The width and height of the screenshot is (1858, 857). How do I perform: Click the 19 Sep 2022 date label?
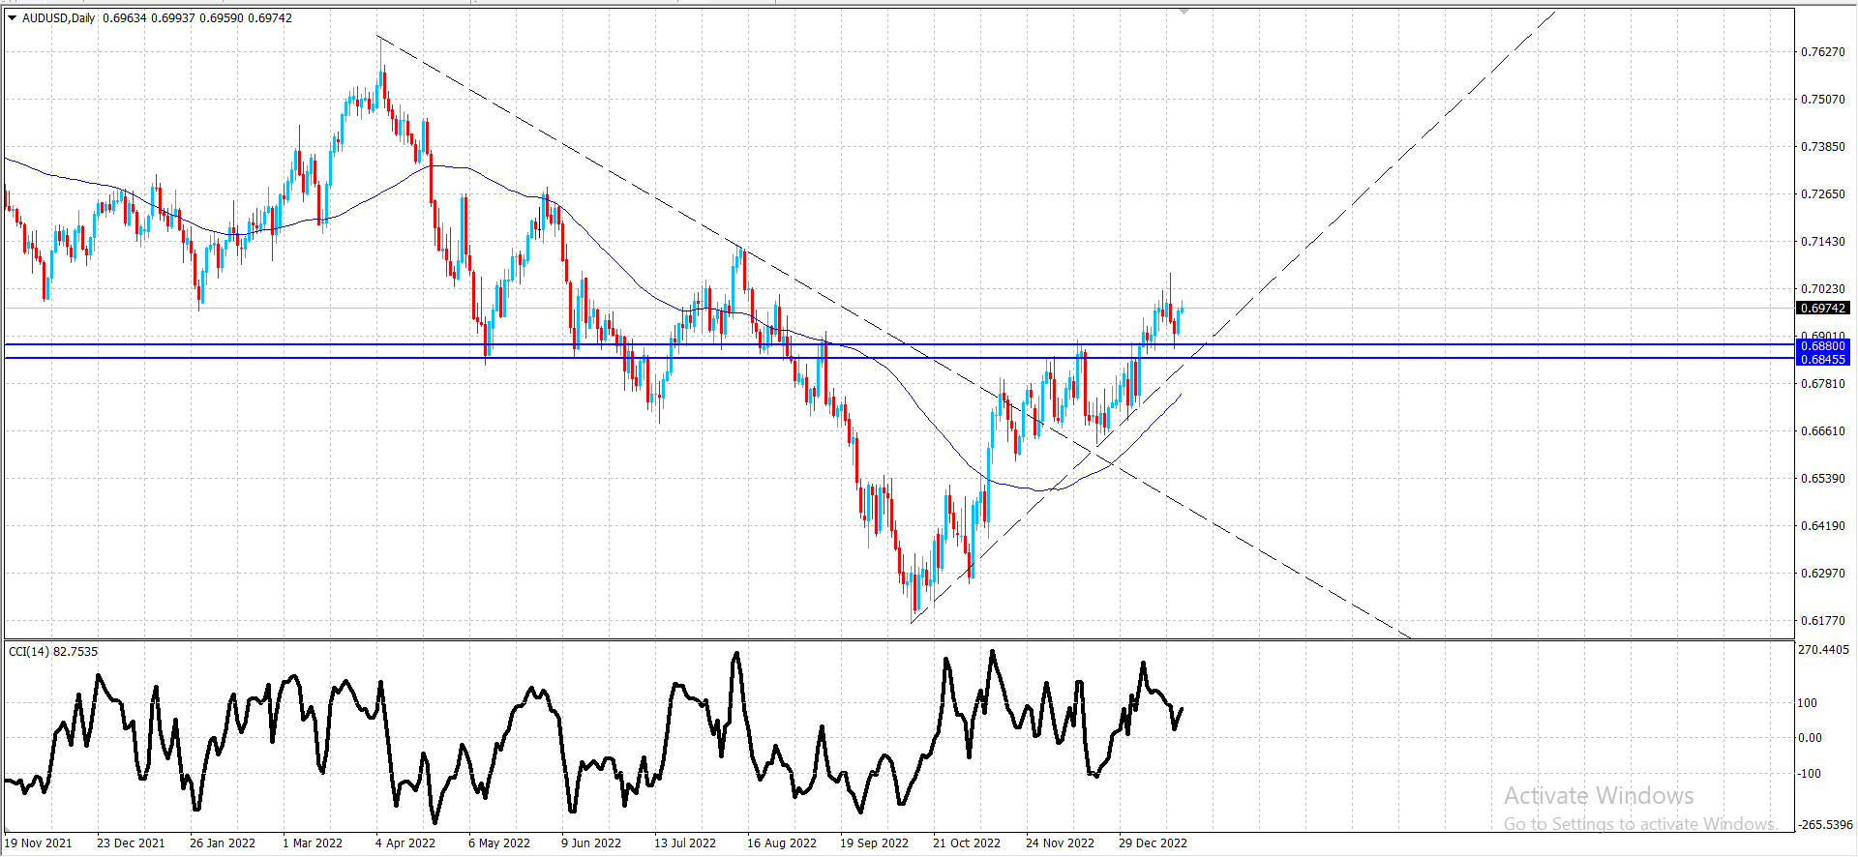tap(874, 843)
